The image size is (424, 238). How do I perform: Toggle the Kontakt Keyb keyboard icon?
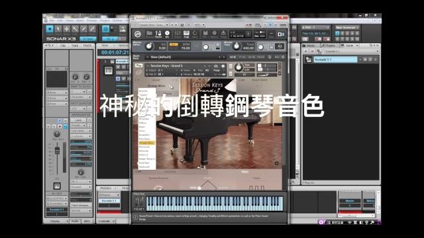tap(186, 34)
